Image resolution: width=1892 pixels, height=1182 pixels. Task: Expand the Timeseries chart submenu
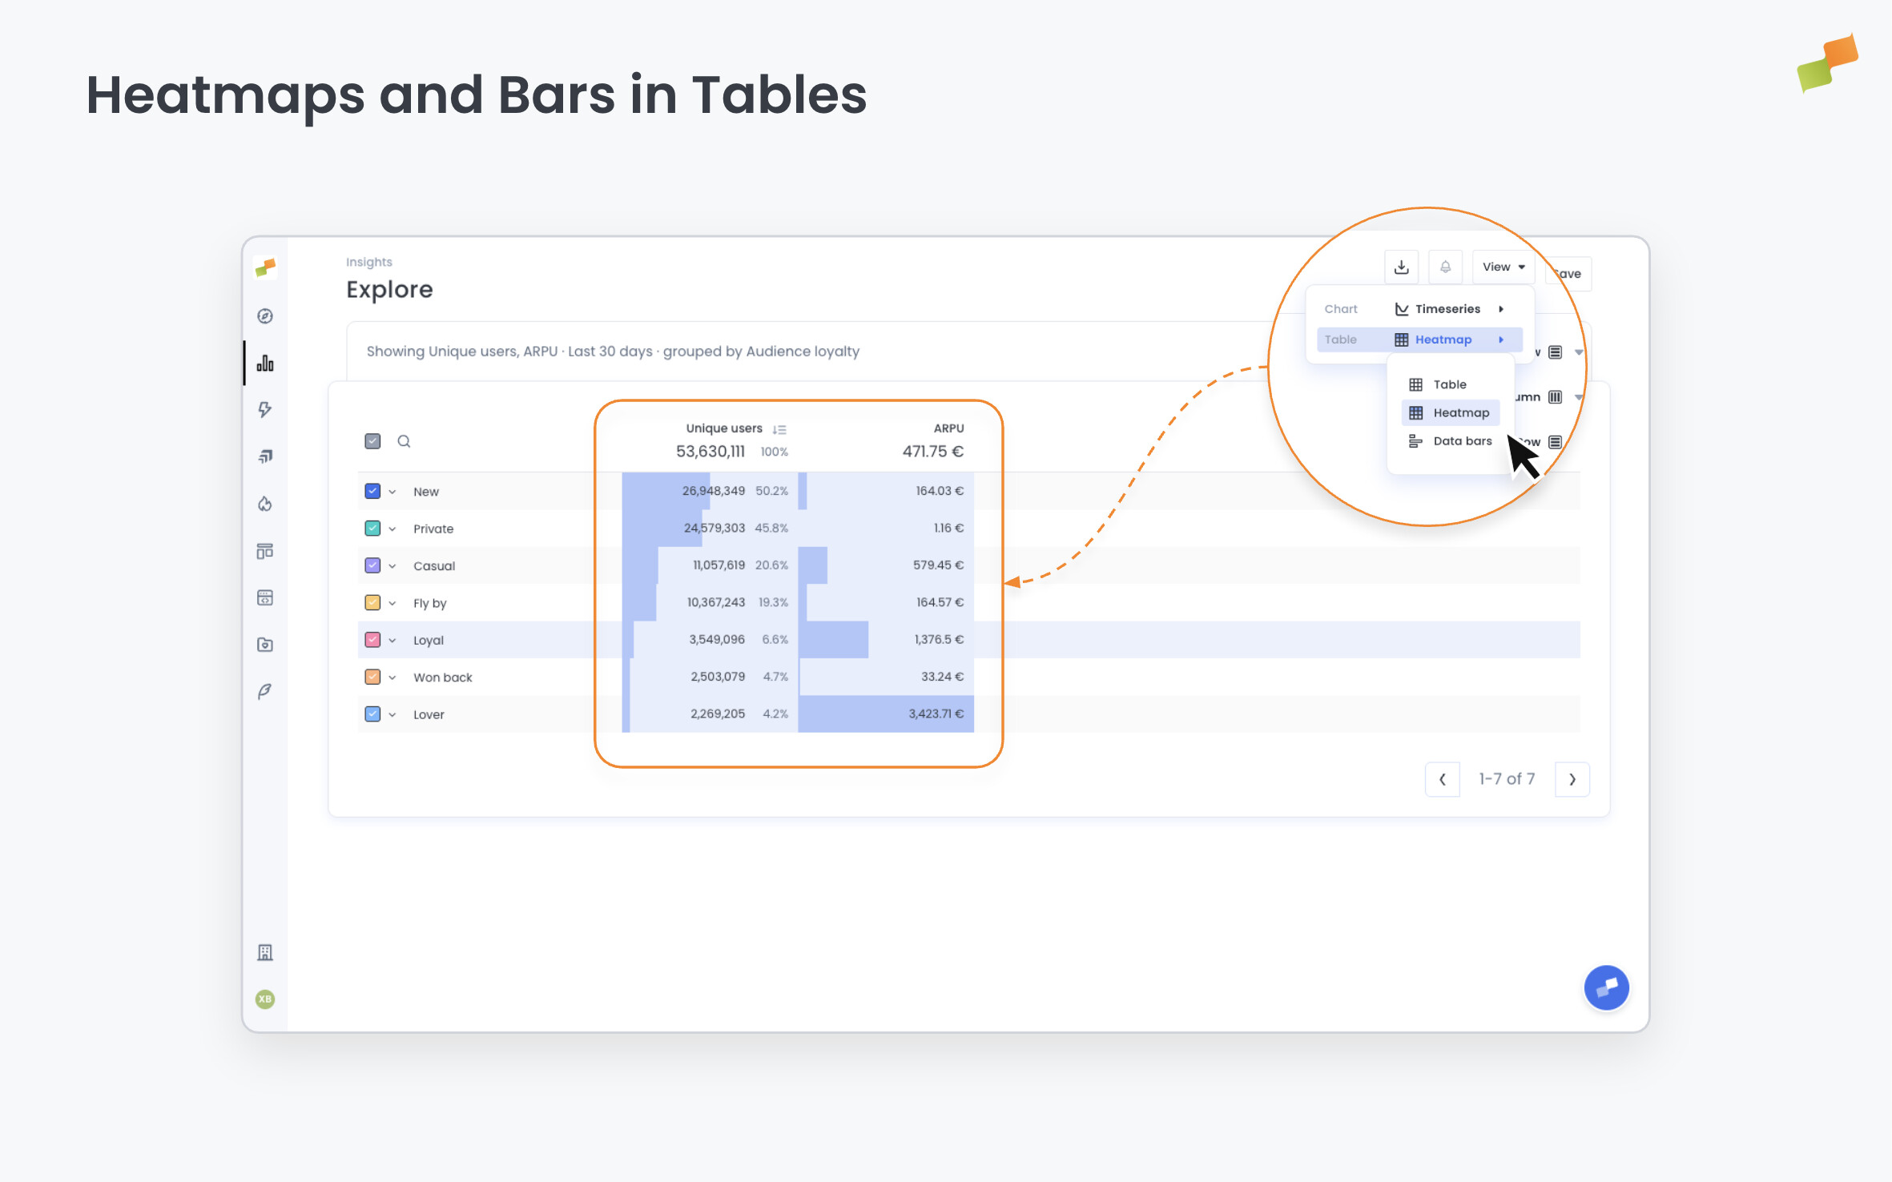click(1447, 308)
